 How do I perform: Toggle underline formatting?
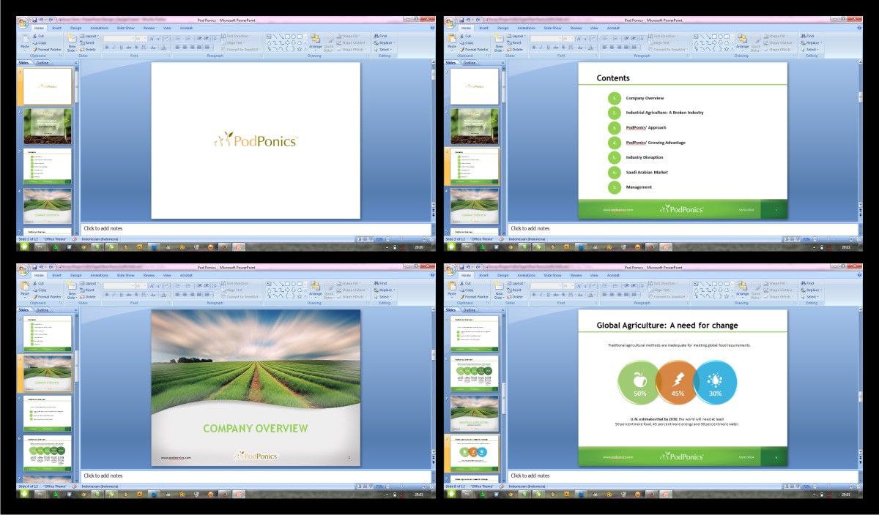121,47
